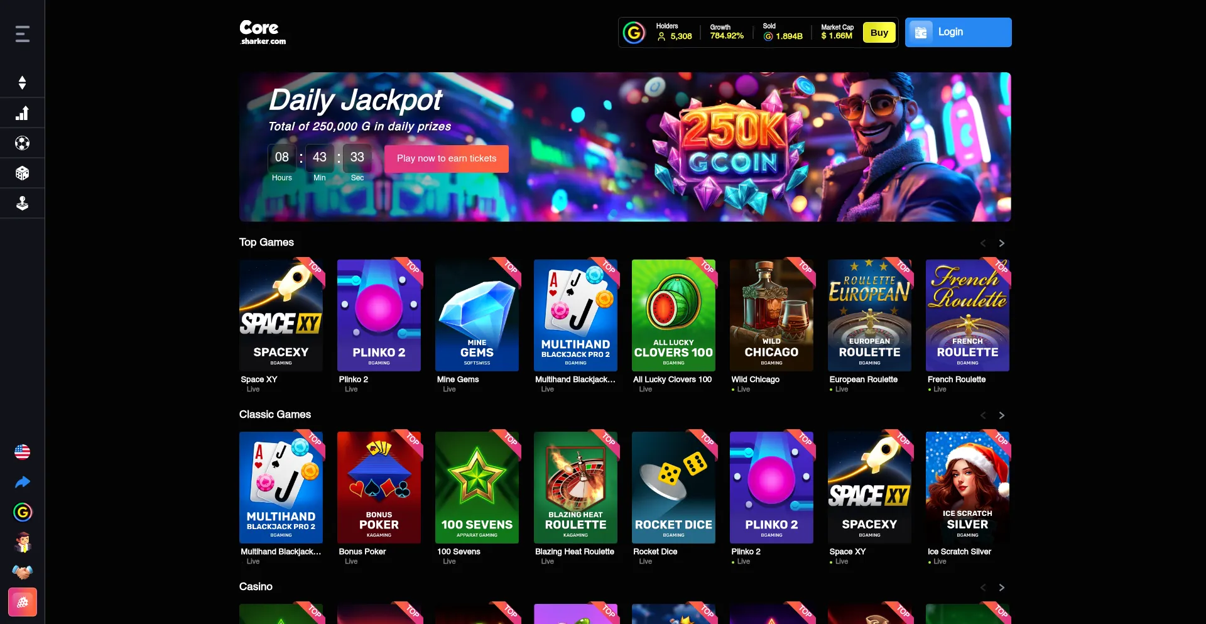Screen dimensions: 1206x624
Task: Show next Classic Games with right chevron
Action: click(x=1002, y=415)
